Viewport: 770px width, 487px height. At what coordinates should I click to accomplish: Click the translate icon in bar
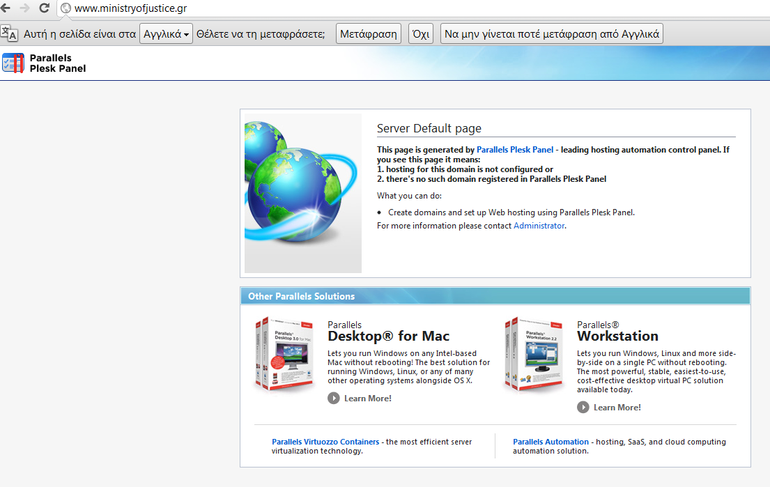(10, 33)
